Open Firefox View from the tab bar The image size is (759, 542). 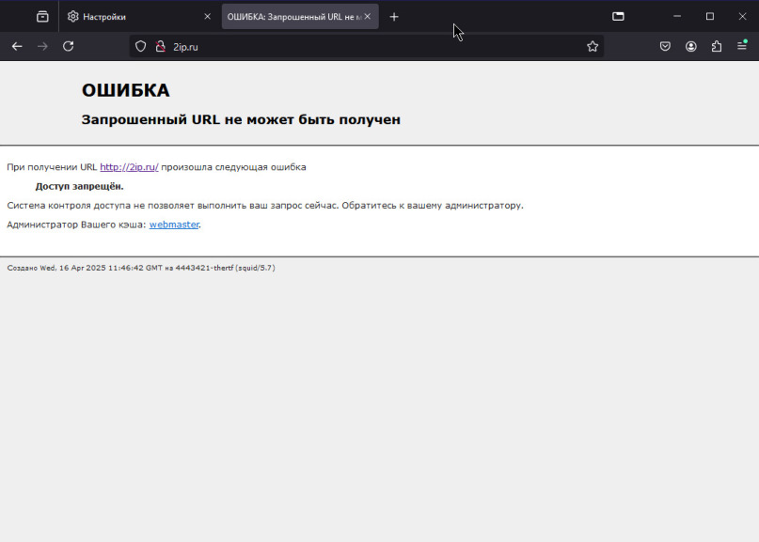point(42,16)
